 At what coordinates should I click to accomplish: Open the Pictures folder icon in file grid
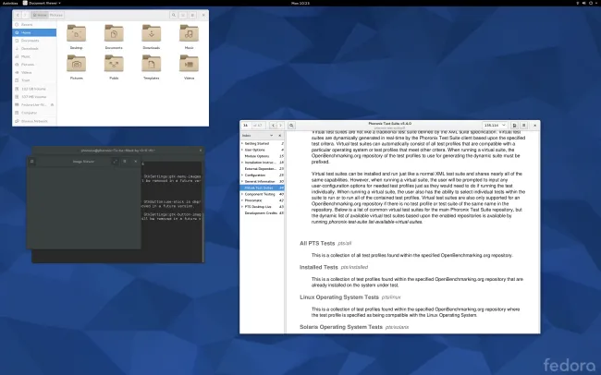(76, 64)
